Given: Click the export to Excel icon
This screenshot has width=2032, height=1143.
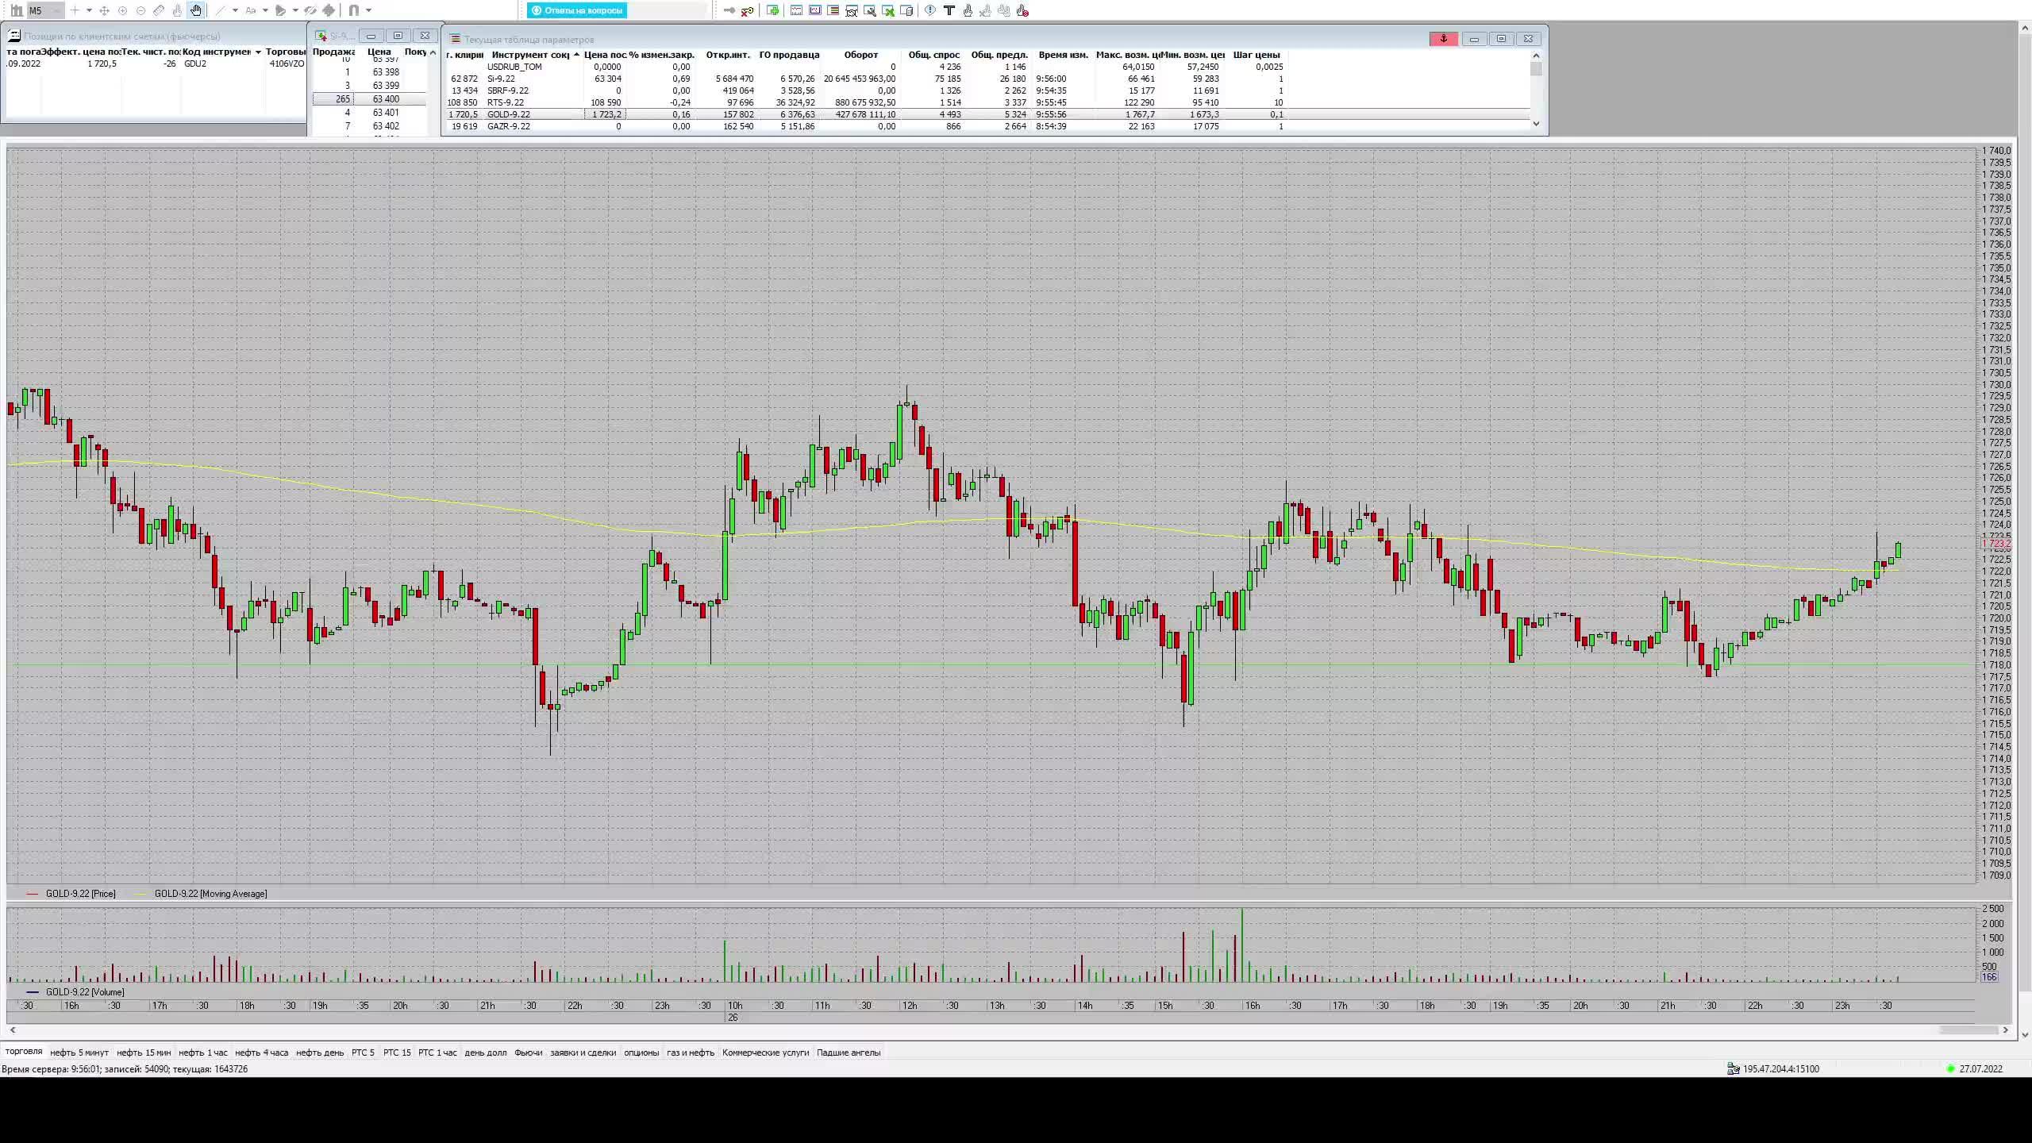Looking at the screenshot, I should [x=888, y=11].
